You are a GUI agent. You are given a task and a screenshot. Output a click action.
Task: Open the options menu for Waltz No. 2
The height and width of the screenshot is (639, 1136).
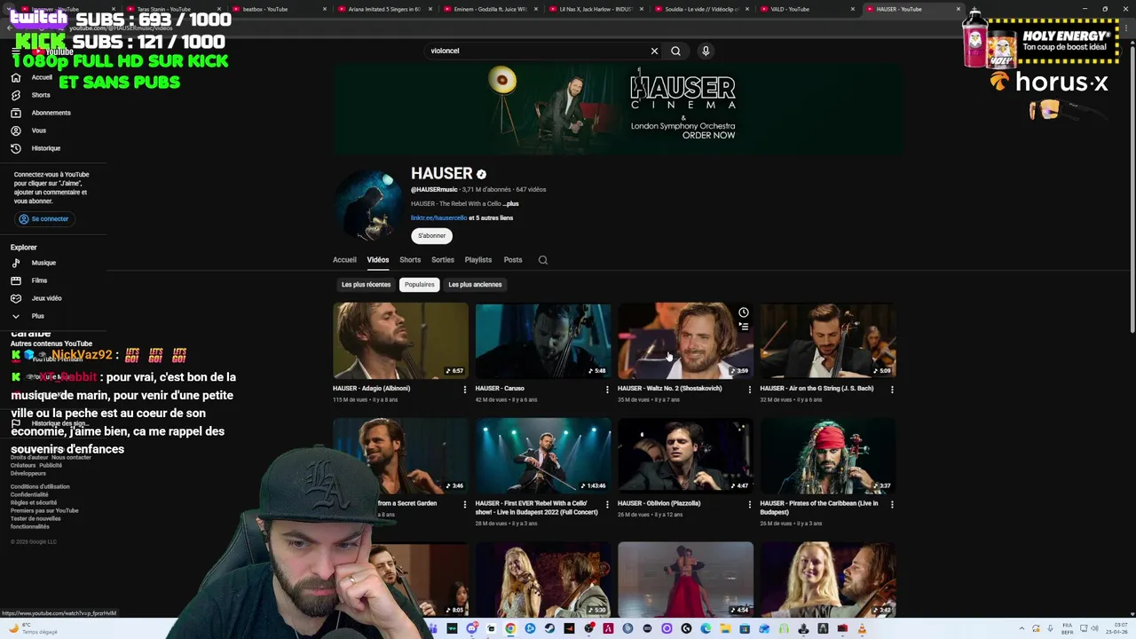point(749,389)
